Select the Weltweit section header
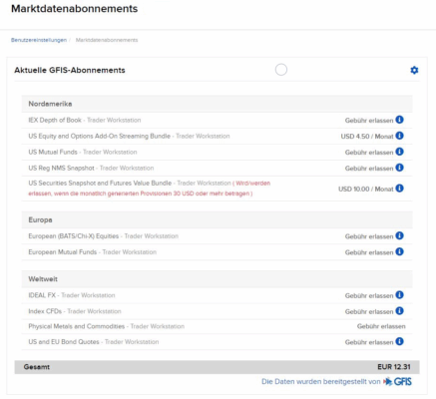Screen dimensions: 436x399 217,279
